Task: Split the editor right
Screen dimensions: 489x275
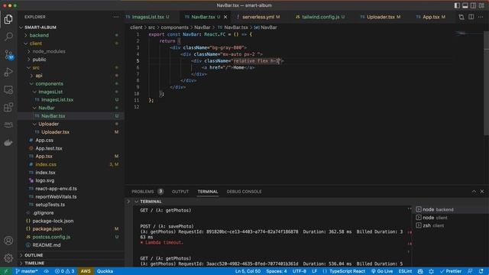Action: pos(471,17)
